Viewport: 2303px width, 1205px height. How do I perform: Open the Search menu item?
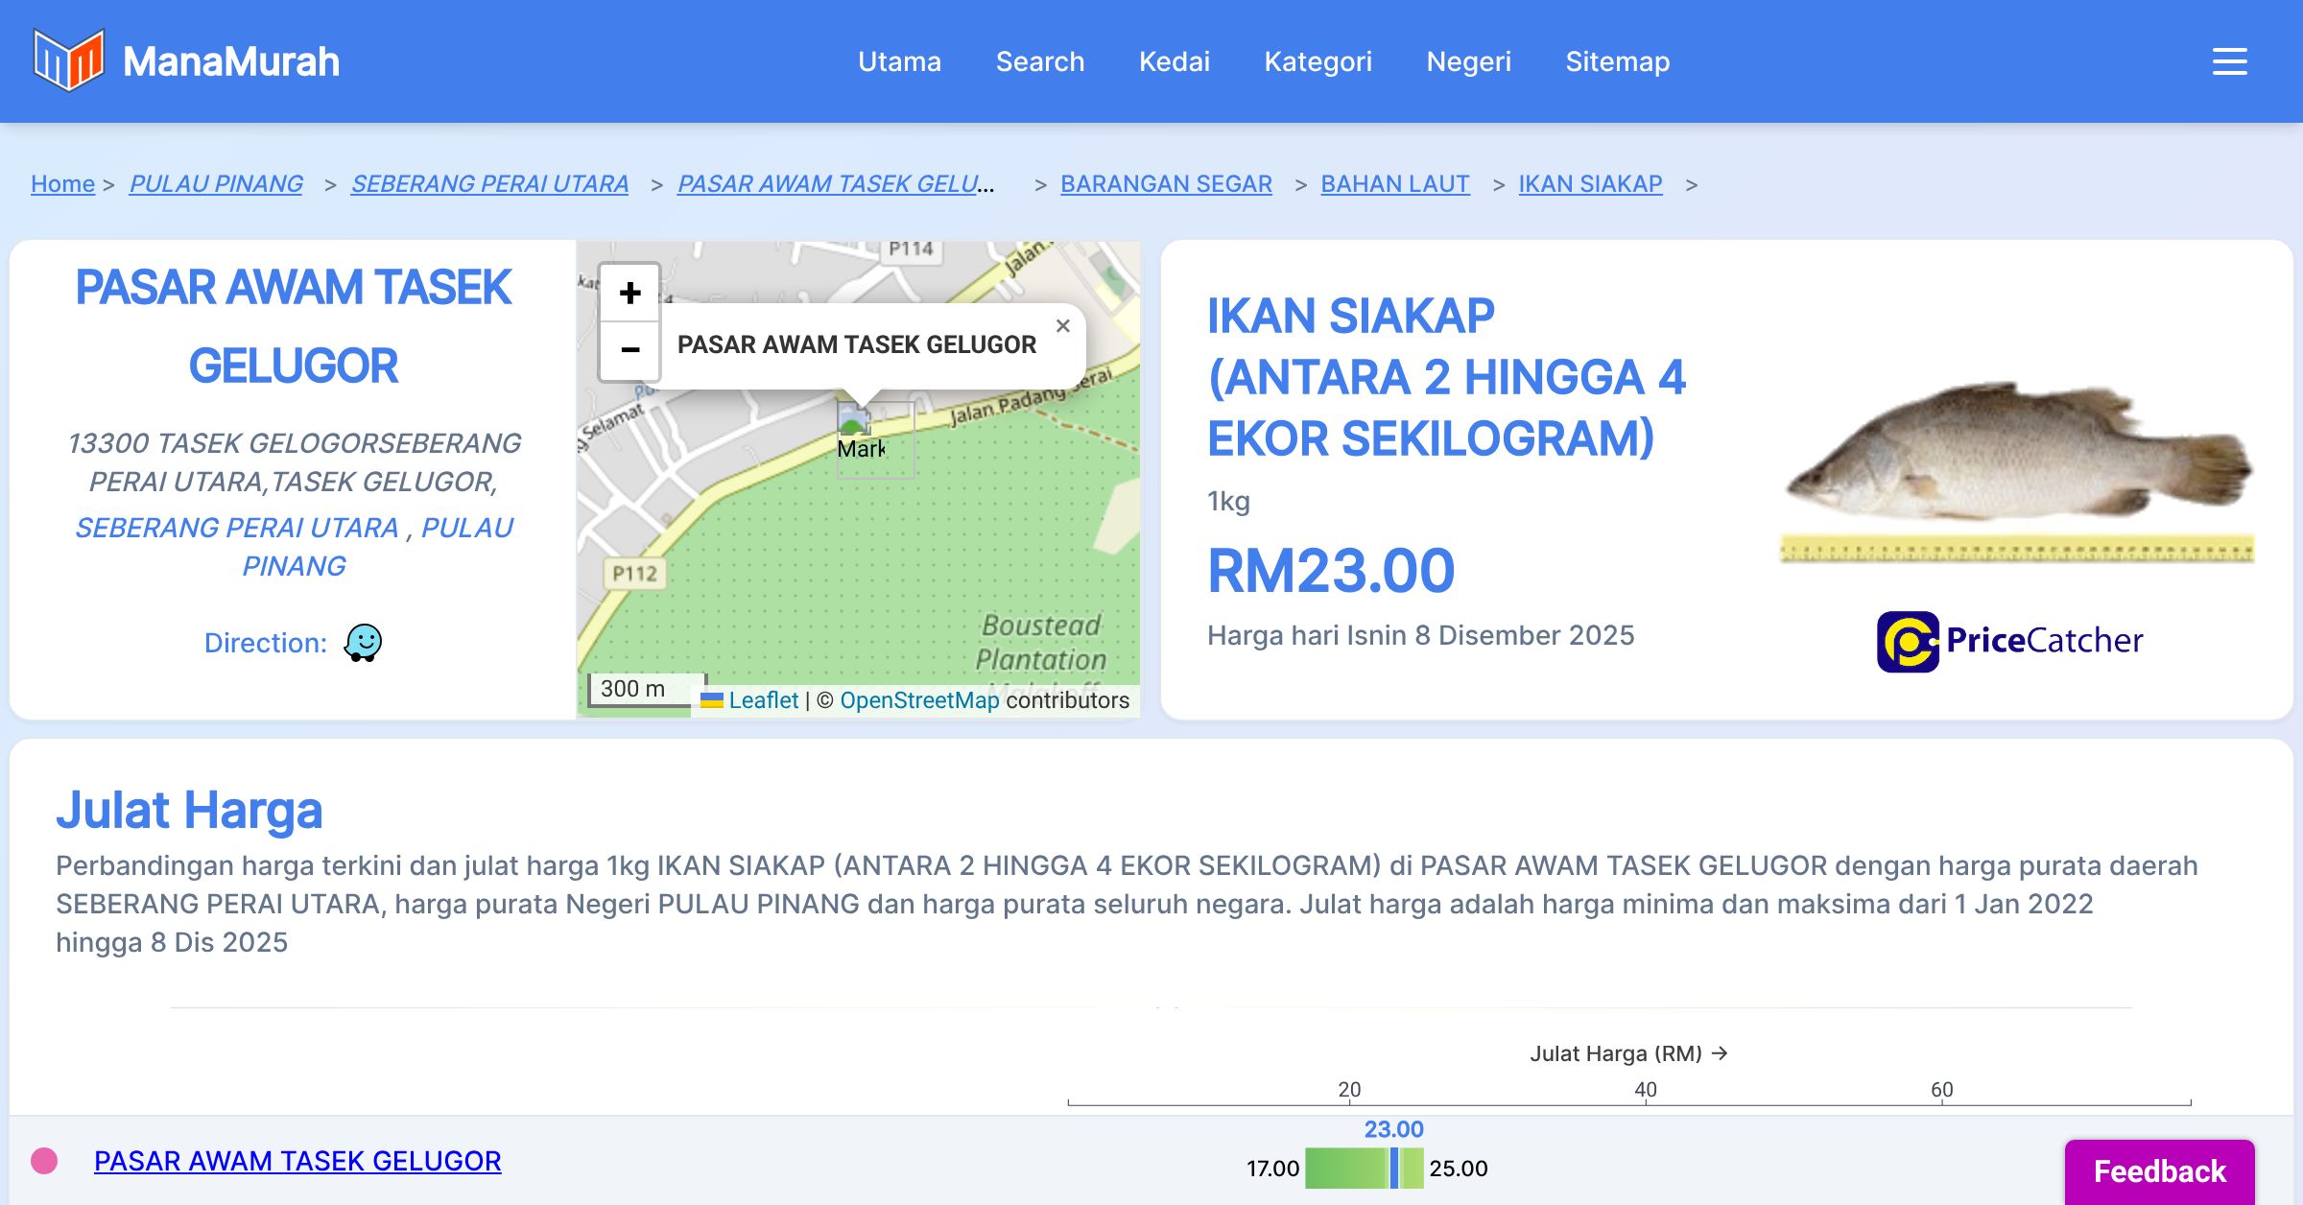click(x=1039, y=61)
